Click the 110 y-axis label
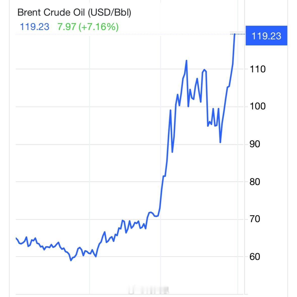Screen dimensions: 297x297 (x=258, y=69)
